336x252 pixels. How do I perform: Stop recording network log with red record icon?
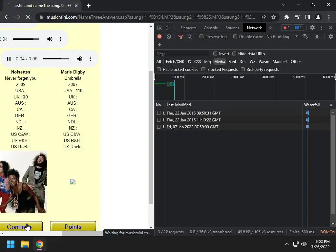[x=159, y=37]
